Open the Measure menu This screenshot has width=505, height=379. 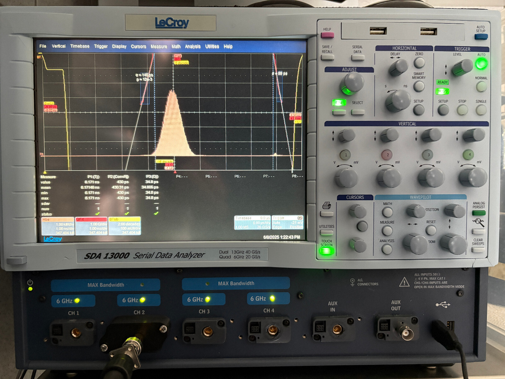(x=159, y=46)
